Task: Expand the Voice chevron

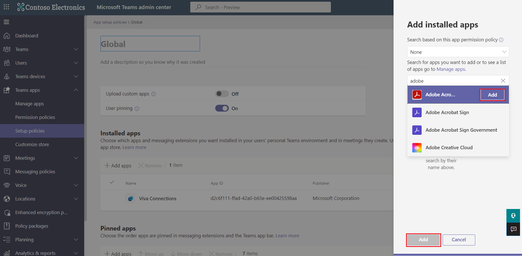Action: (x=76, y=185)
